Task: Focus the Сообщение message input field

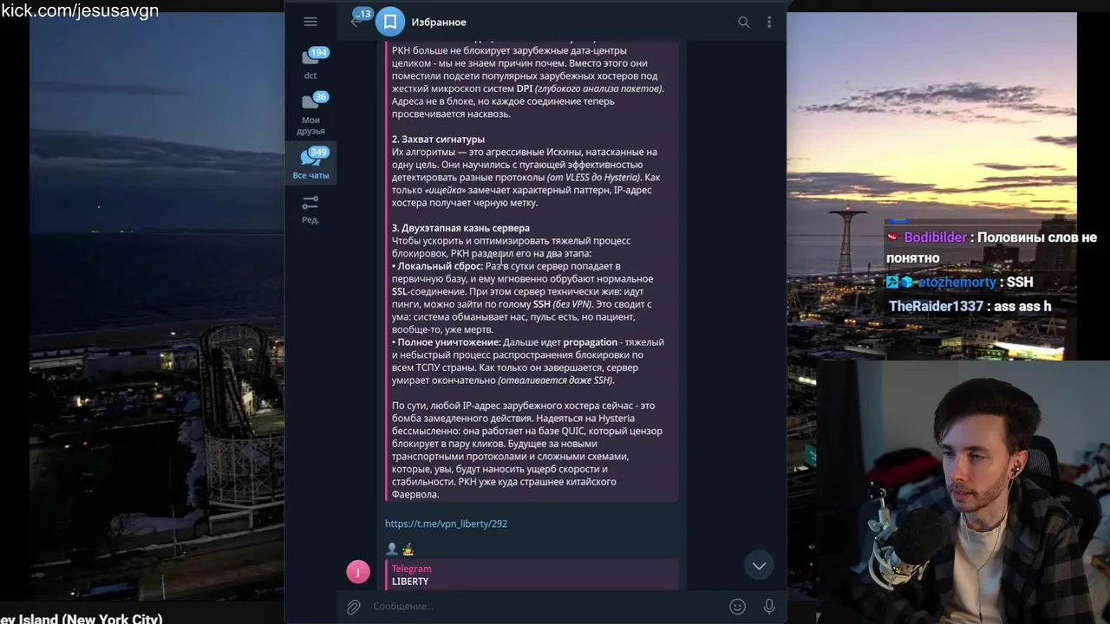Action: tap(546, 607)
